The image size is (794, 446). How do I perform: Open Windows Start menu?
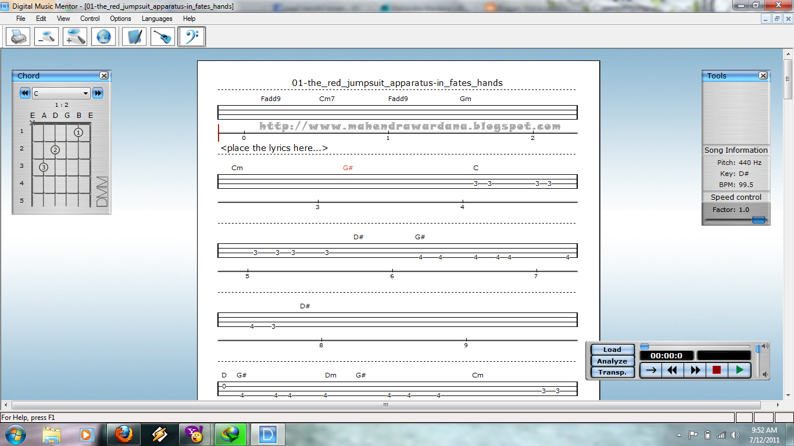click(x=15, y=434)
